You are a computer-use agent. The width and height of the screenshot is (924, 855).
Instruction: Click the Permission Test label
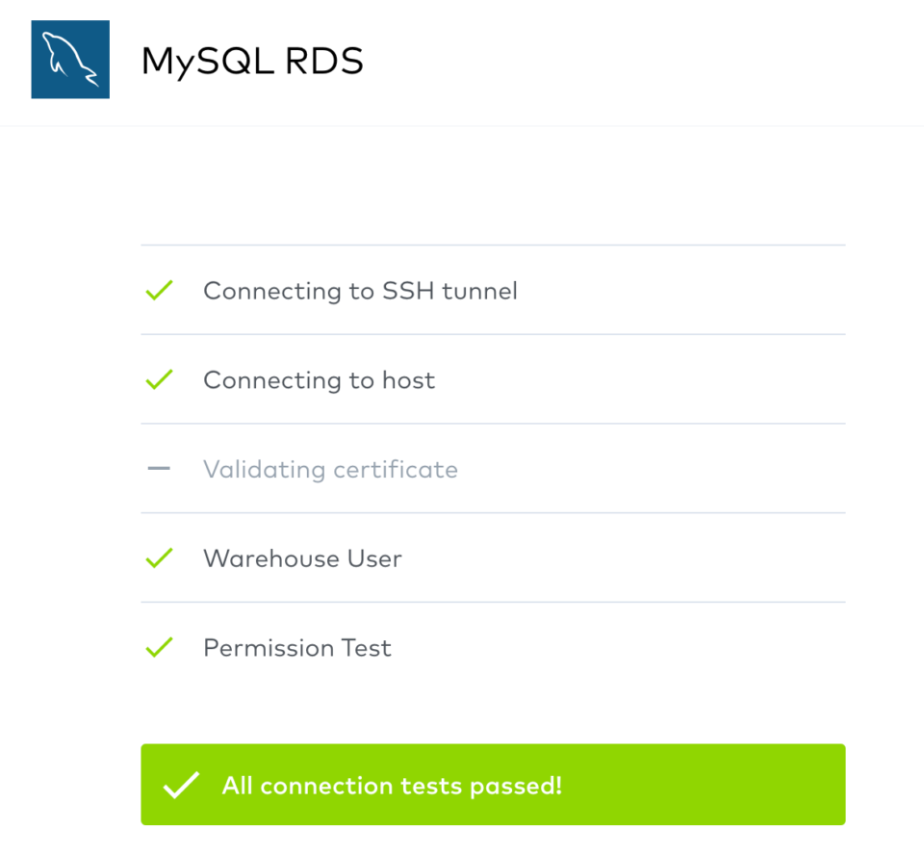coord(296,647)
